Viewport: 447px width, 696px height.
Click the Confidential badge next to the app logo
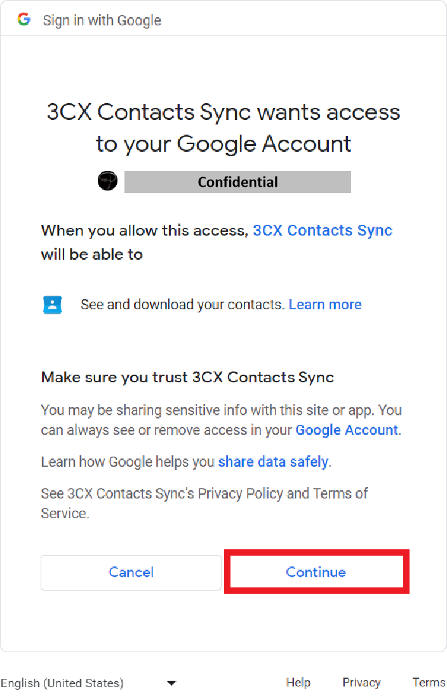point(237,182)
